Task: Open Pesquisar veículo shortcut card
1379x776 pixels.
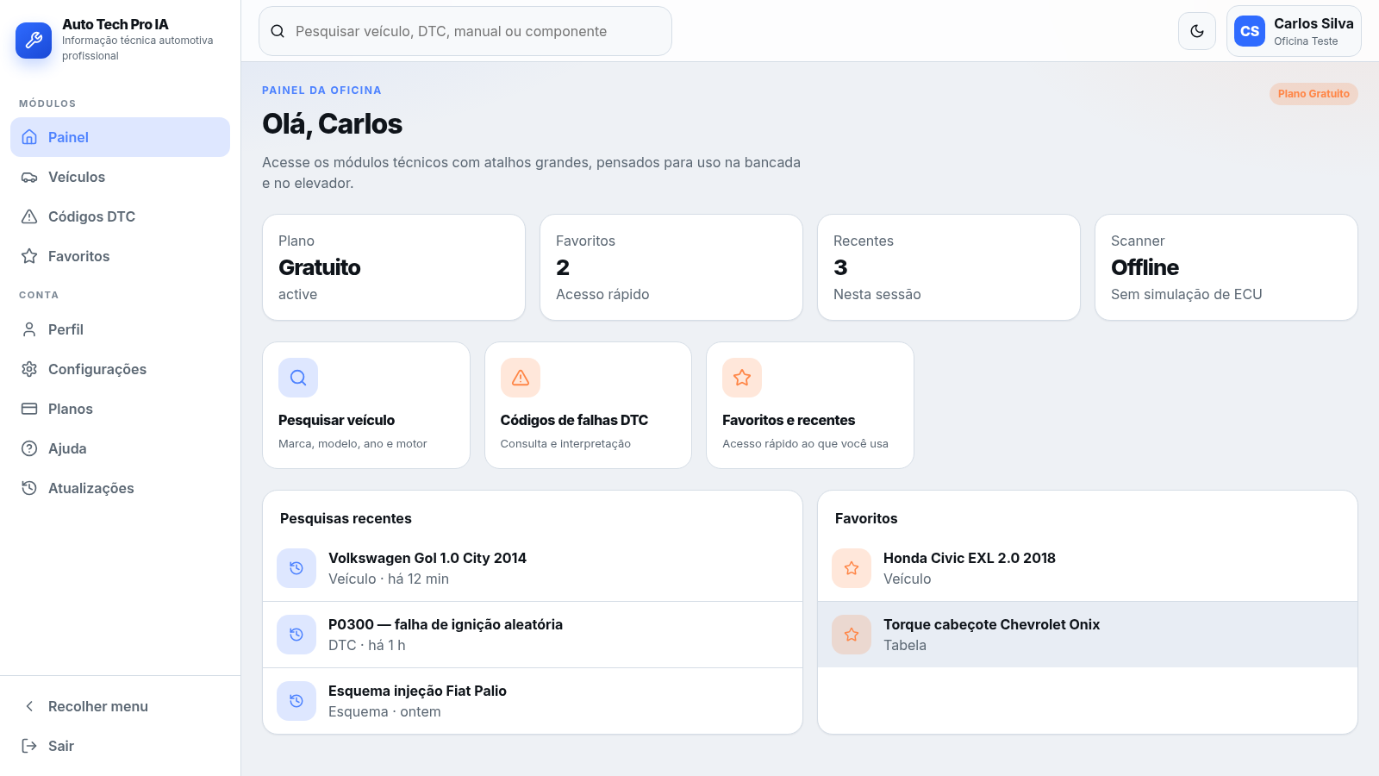Action: [366, 405]
